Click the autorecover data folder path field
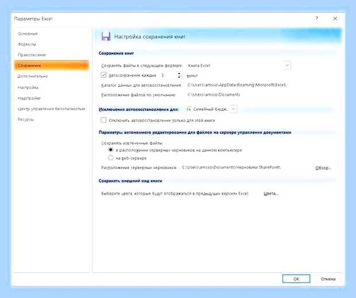Screen dimensions: 356x298 (237, 85)
